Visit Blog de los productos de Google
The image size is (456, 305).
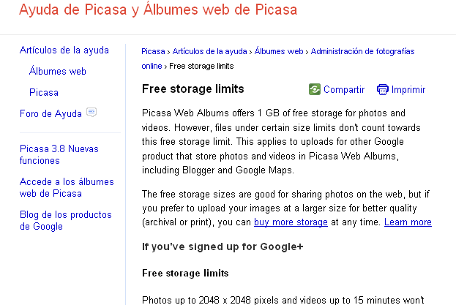tap(66, 220)
